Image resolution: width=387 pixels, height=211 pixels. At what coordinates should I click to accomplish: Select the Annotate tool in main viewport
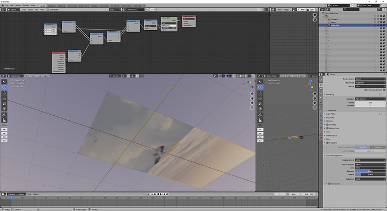click(x=4, y=115)
